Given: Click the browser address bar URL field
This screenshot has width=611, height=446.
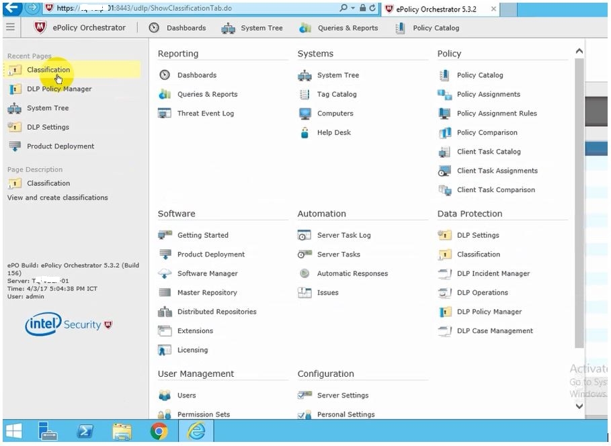Looking at the screenshot, I should [x=202, y=9].
